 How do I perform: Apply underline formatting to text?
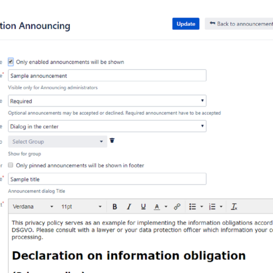tap(144, 206)
